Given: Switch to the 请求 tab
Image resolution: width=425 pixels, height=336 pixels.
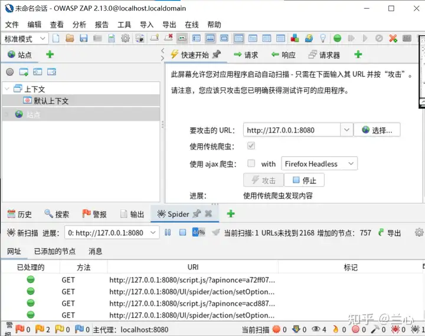Looking at the screenshot, I should 246,55.
